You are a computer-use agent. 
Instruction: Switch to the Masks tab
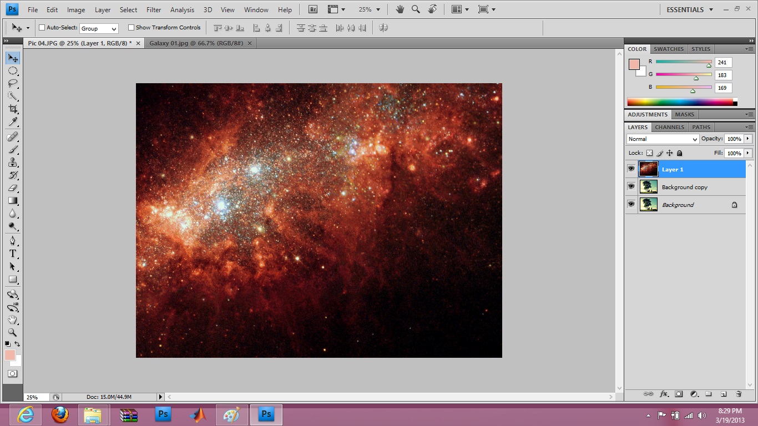[684, 114]
